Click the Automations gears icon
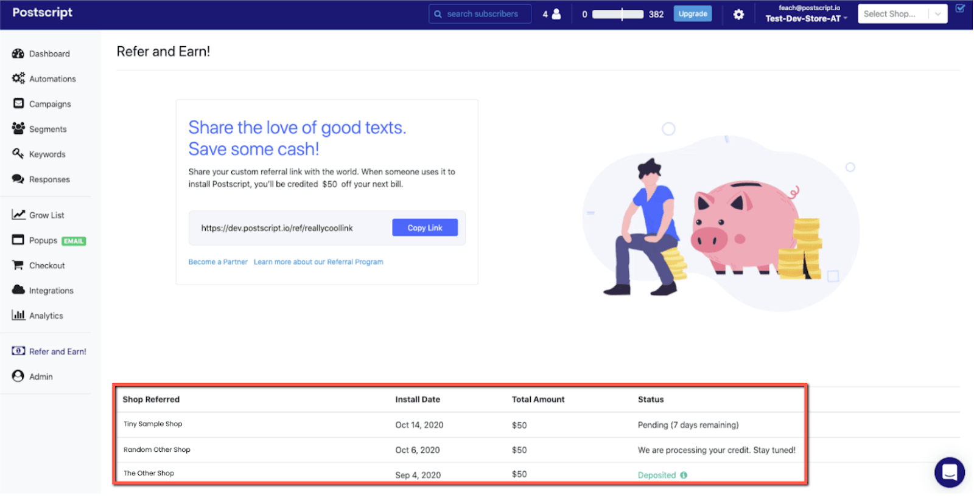 (18, 78)
